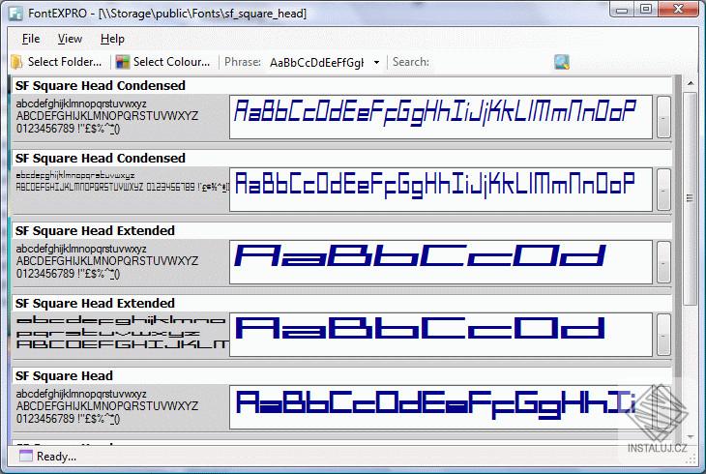Image resolution: width=706 pixels, height=474 pixels.
Task: Click side button next to second Condensed preview
Action: [663, 190]
